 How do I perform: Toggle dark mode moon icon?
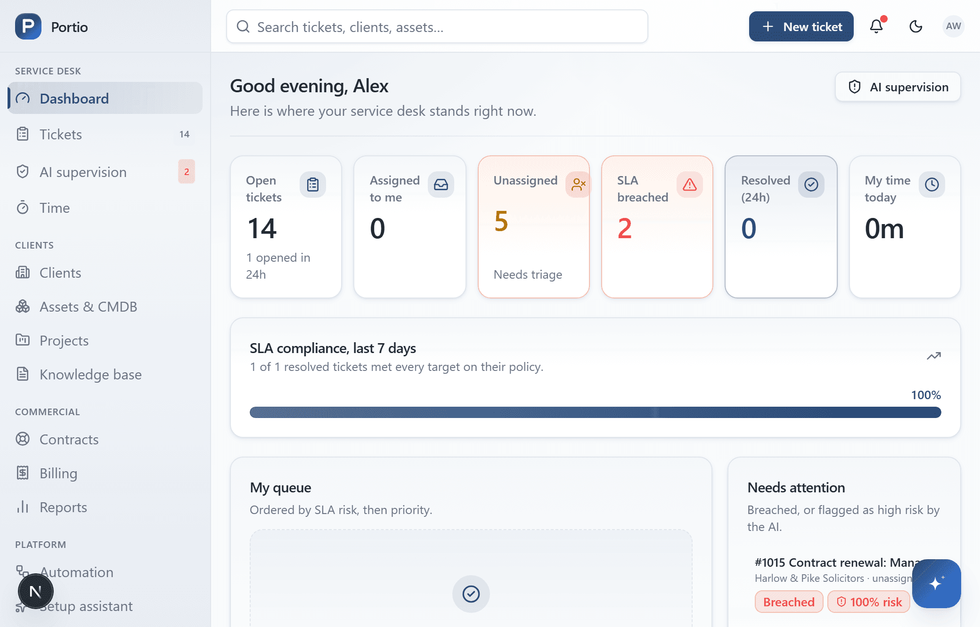click(915, 26)
